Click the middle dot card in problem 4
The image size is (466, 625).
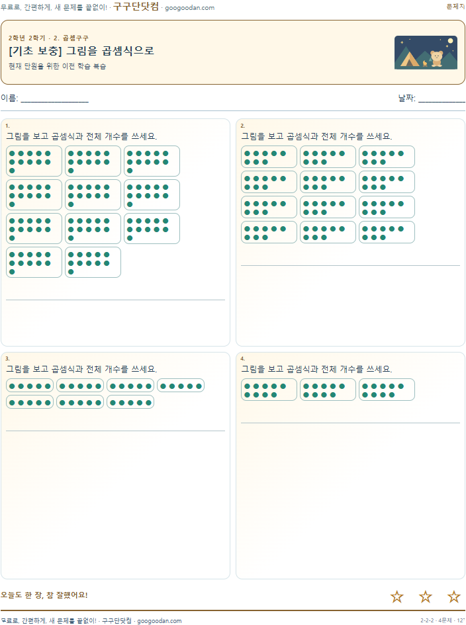point(328,390)
